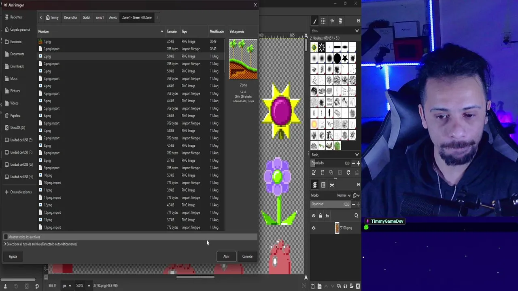Open layers dock tab menu arrow

tap(358, 185)
